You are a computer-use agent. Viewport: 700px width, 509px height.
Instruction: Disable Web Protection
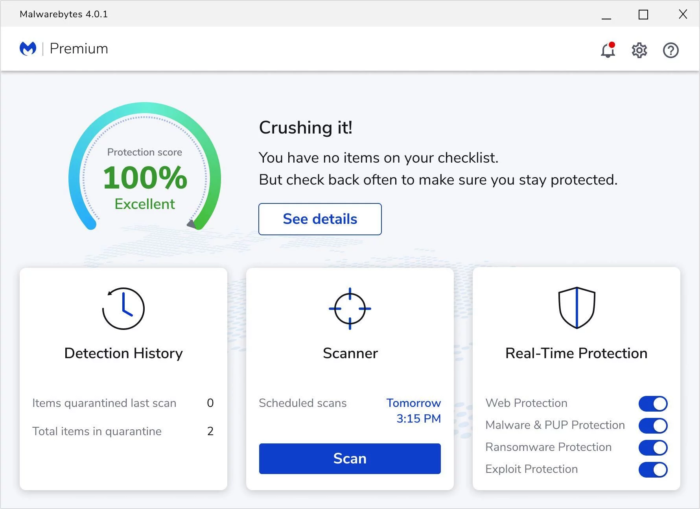coord(653,403)
